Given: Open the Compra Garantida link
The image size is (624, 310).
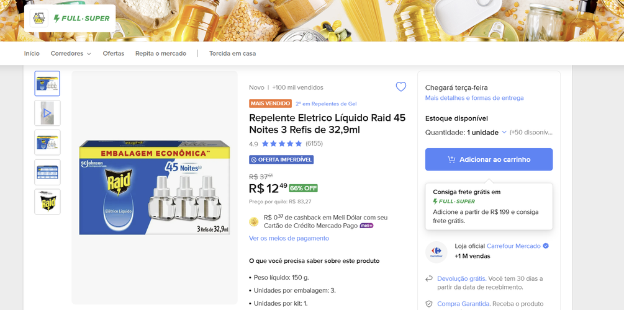Looking at the screenshot, I should click(464, 304).
